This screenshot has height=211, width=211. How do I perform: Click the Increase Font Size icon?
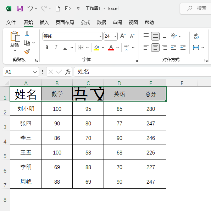123,36
